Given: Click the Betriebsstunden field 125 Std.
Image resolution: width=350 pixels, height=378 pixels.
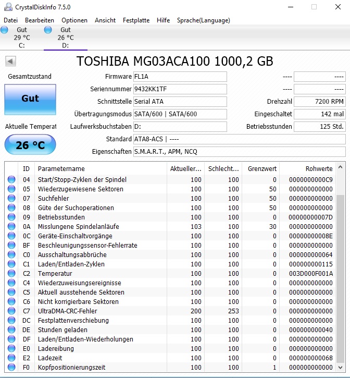Looking at the screenshot, I should [x=320, y=127].
